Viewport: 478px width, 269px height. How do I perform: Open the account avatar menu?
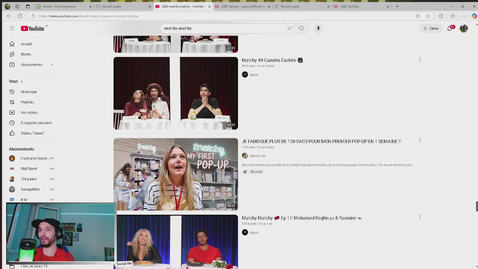(464, 28)
